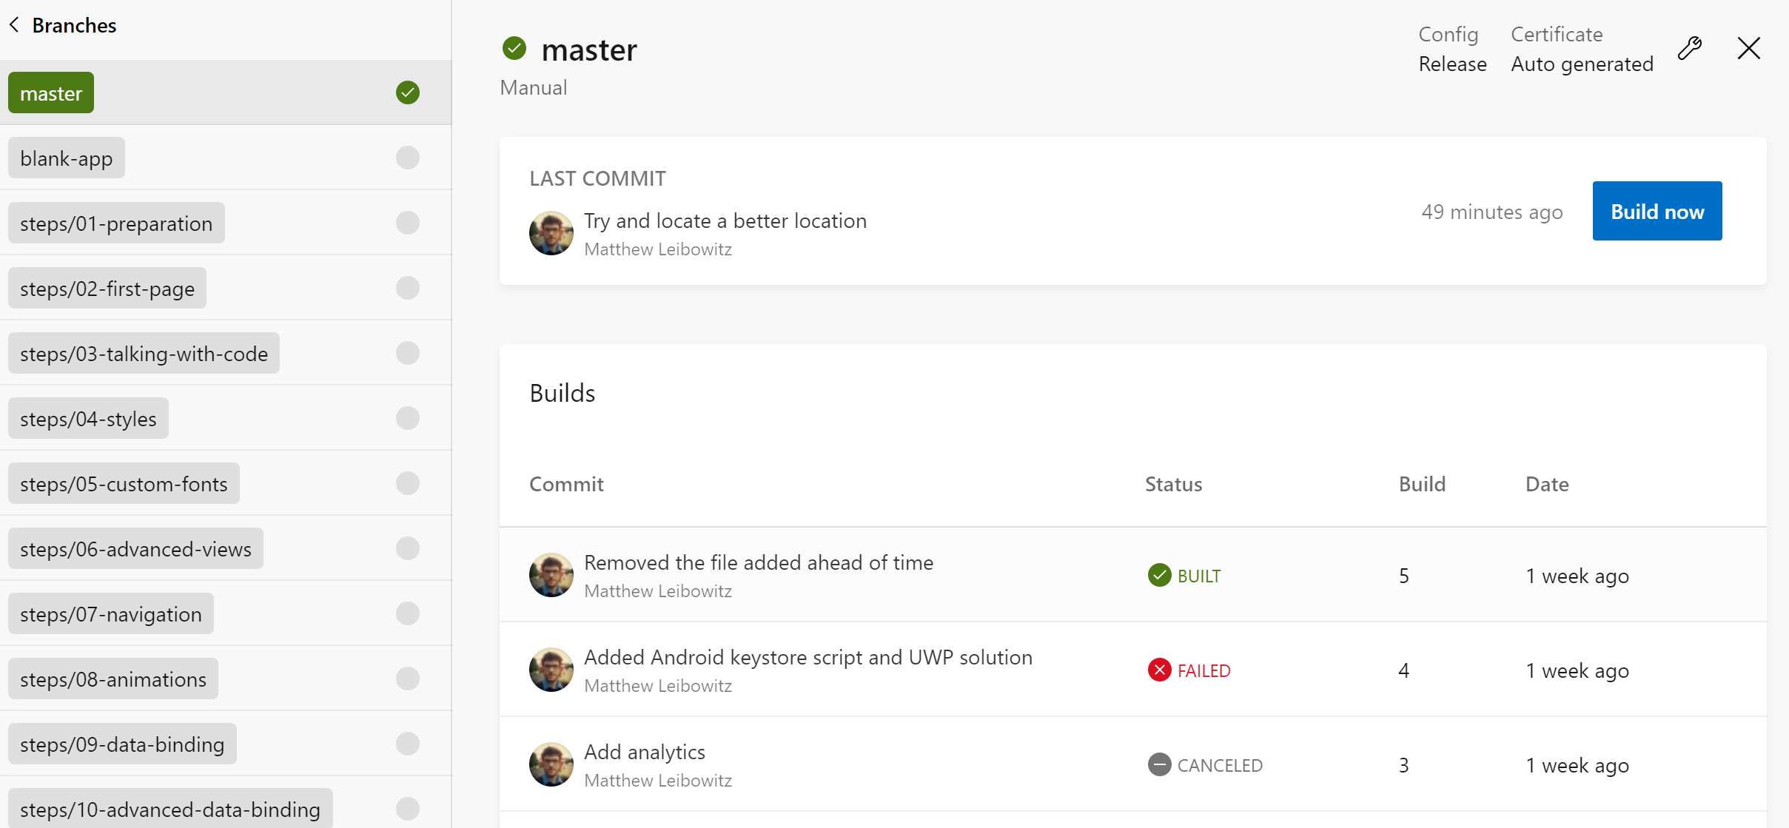Open branch configuration with the wrench icon
Viewport: 1789px width, 828px height.
tap(1690, 47)
